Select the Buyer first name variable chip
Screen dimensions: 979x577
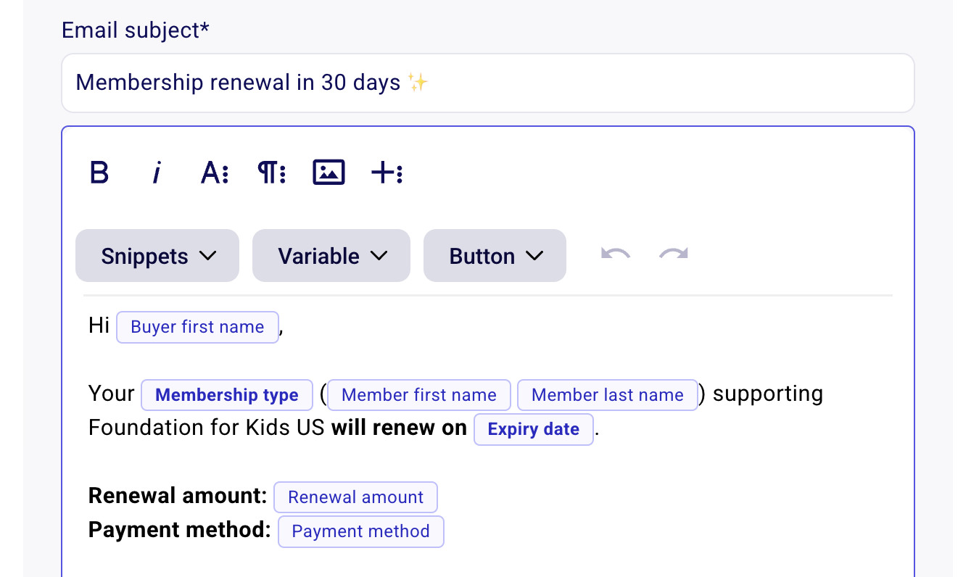[x=197, y=327]
